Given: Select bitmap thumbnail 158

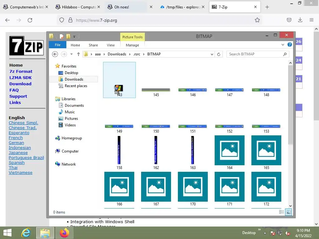Looking at the screenshot, I should pyautogui.click(x=119, y=150).
